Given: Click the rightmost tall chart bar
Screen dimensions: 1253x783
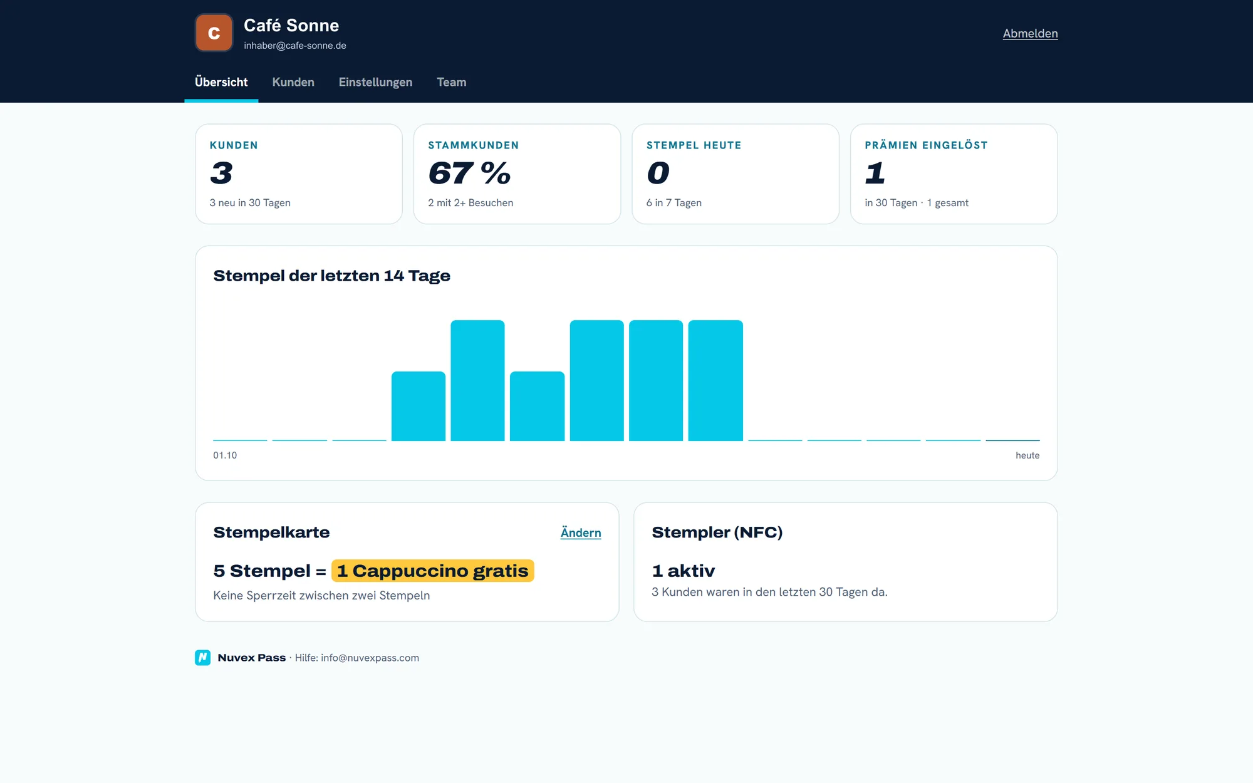Looking at the screenshot, I should (715, 381).
